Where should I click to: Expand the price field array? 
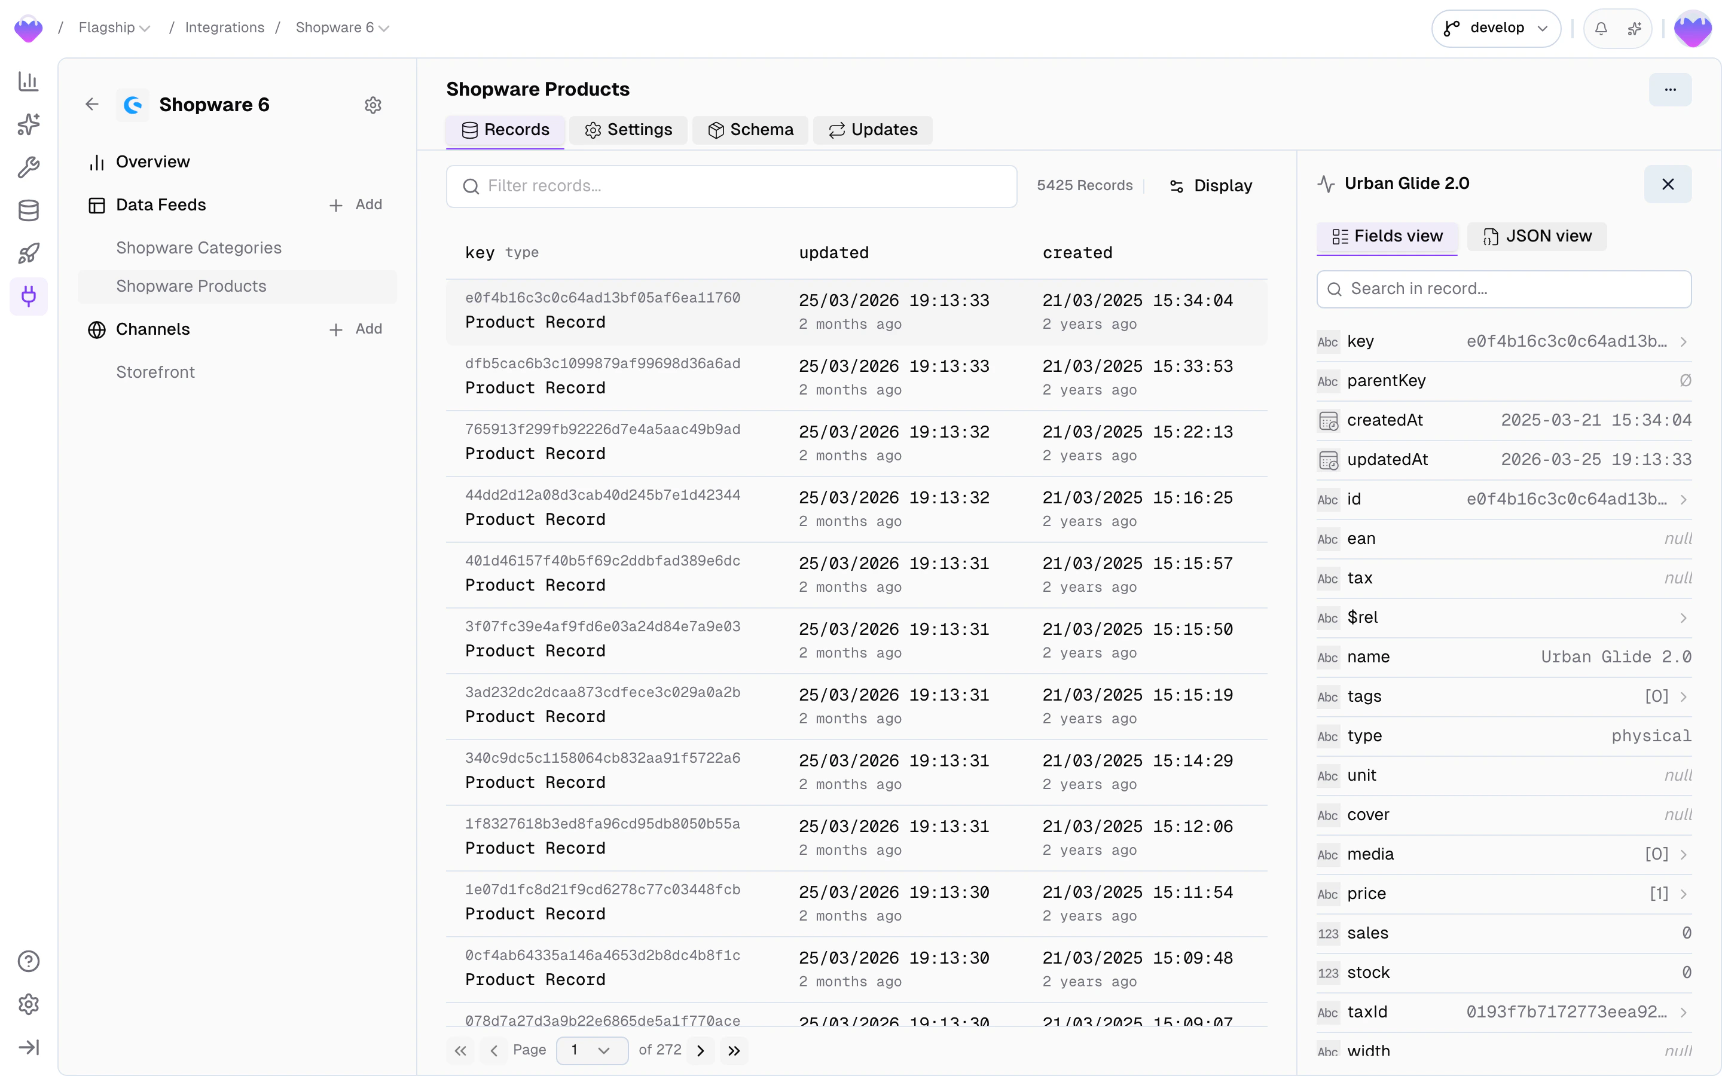click(x=1684, y=894)
